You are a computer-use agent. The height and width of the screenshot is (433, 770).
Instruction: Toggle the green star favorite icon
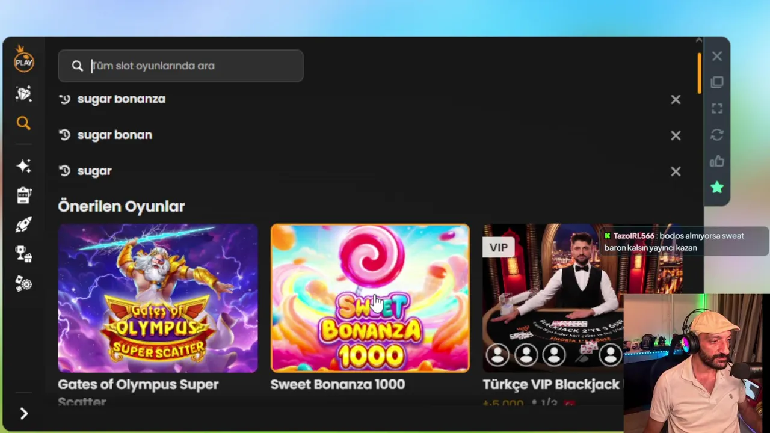(717, 188)
